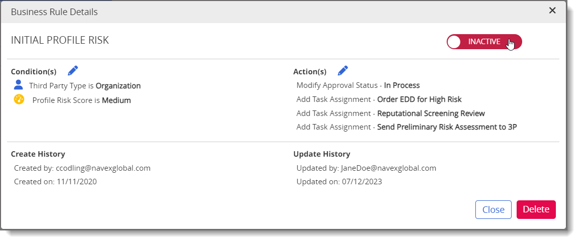The width and height of the screenshot is (579, 242).
Task: Select the Third Party Type is Organization condition
Action: (x=85, y=86)
